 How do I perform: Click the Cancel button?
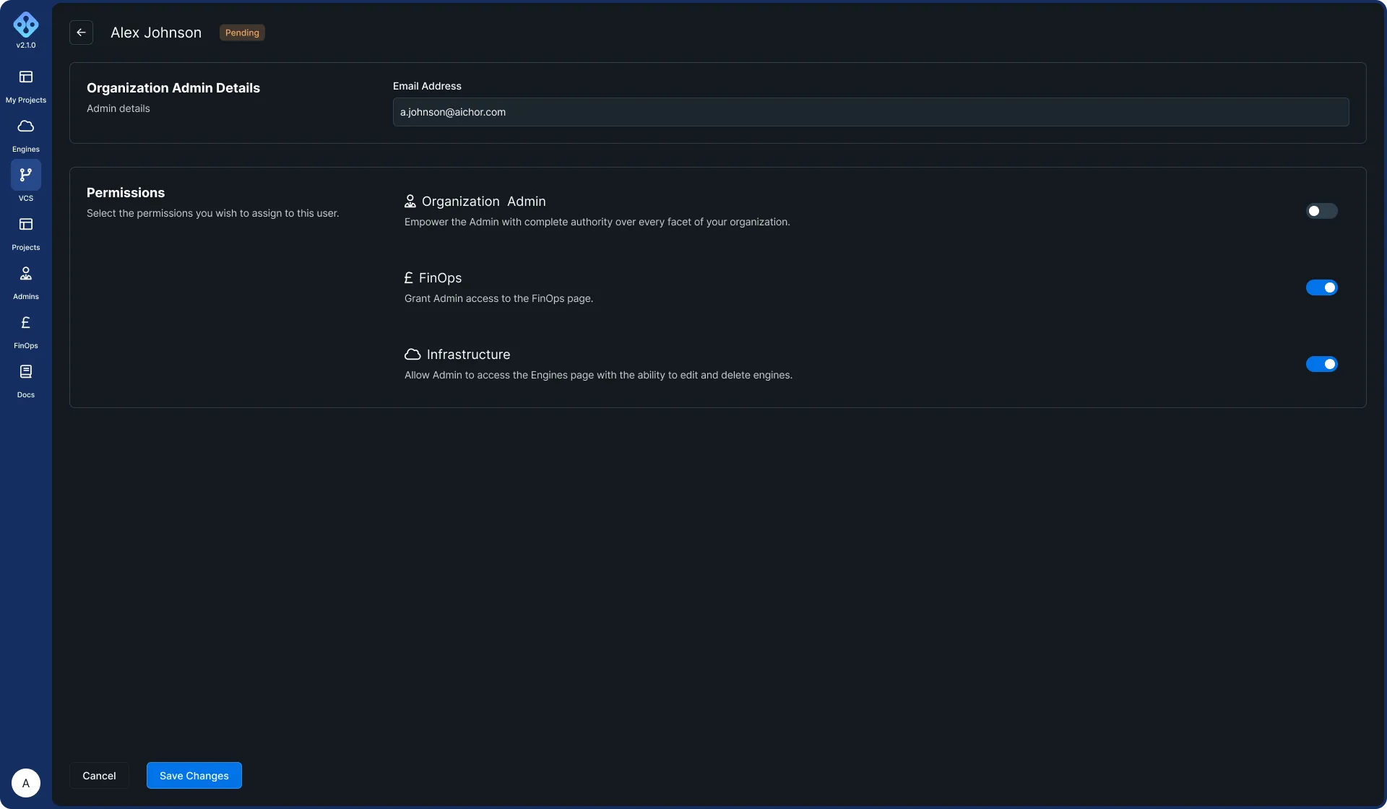coord(99,776)
